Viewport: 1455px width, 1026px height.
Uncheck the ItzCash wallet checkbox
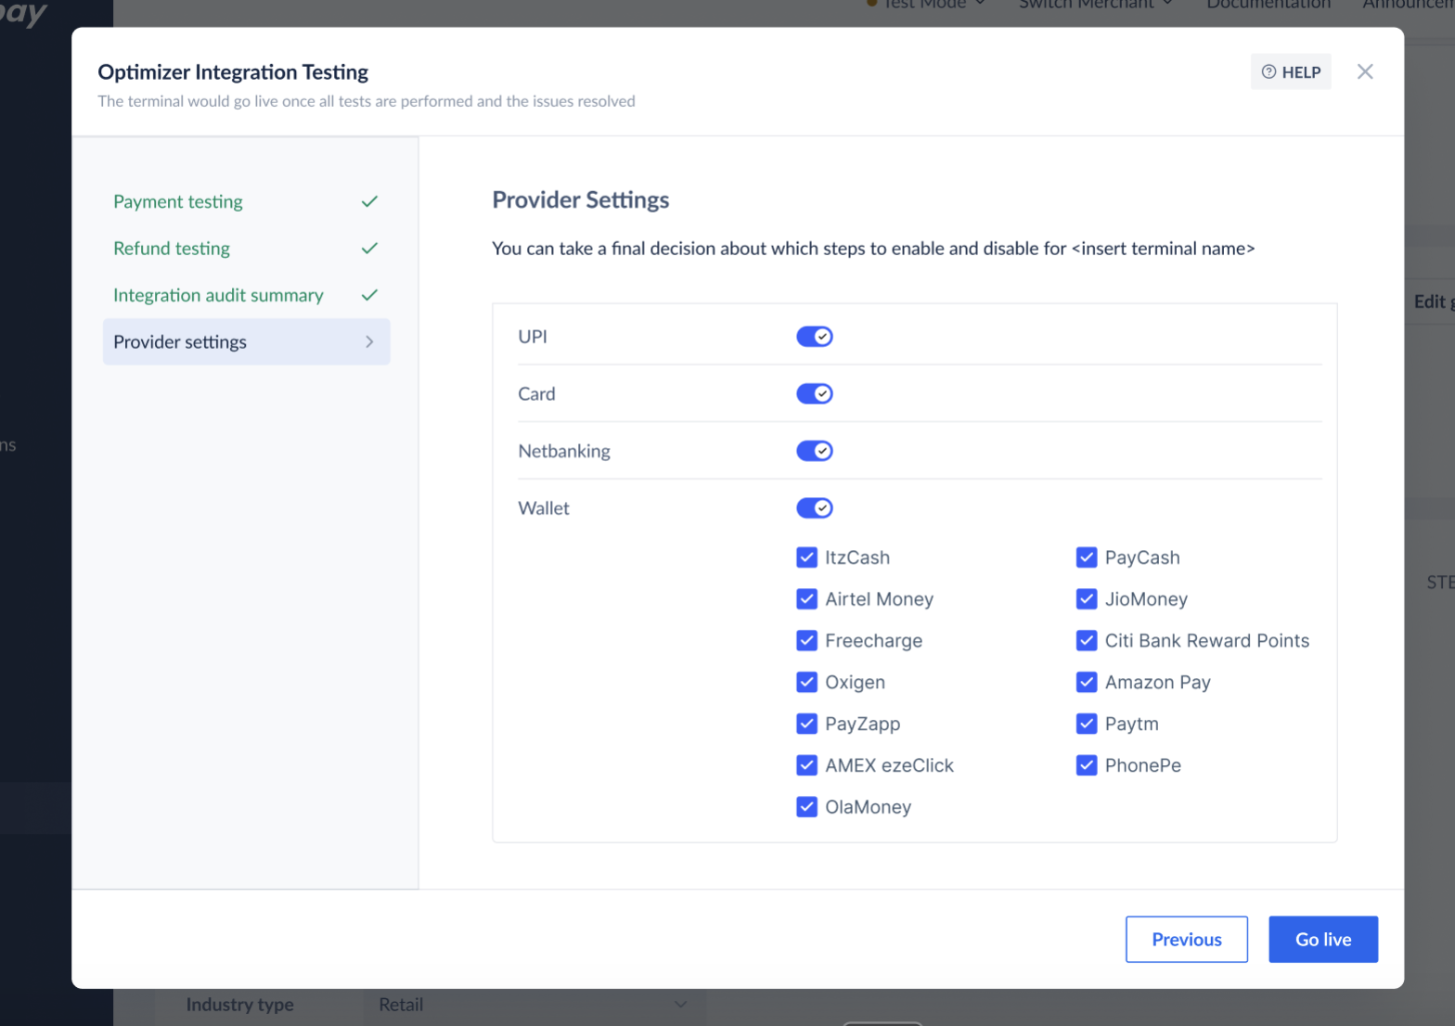[806, 557]
